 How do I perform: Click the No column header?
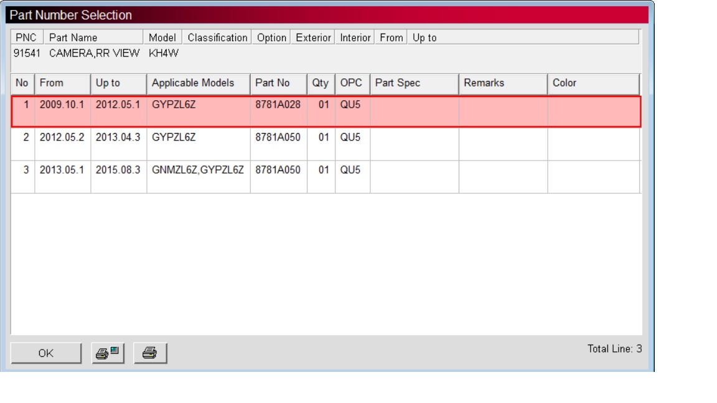[x=22, y=83]
